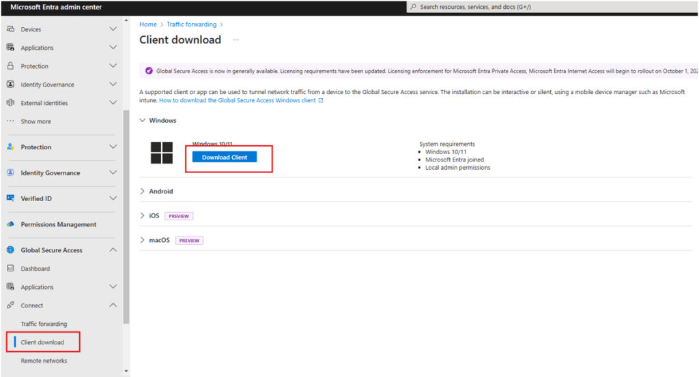The height and width of the screenshot is (377, 699).
Task: Click the Microsoft Entra joined requirement text
Action: 454,160
